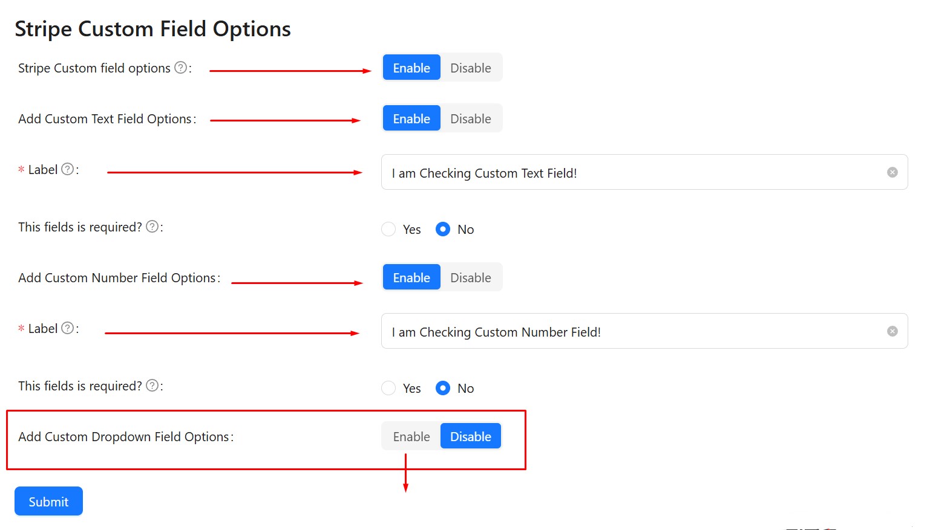Click help icon next to text field Label
Viewport: 927px width, 530px height.
(68, 169)
